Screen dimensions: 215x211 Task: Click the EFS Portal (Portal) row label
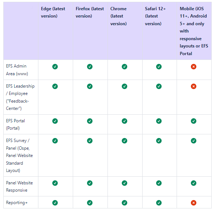pyautogui.click(x=15, y=124)
